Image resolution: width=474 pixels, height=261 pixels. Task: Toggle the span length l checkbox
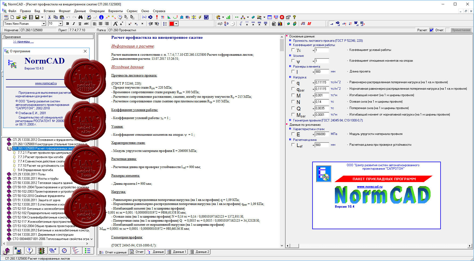[x=293, y=71]
